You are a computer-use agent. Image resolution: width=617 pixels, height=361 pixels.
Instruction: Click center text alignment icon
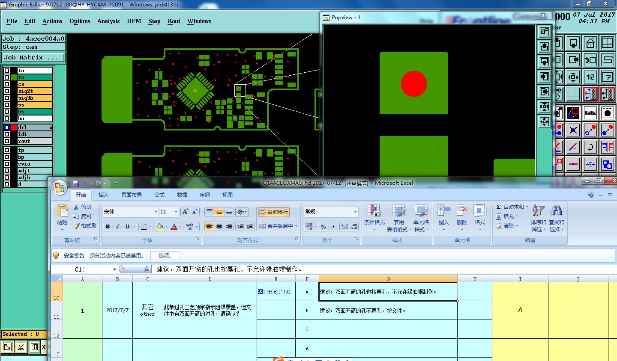coord(219,226)
